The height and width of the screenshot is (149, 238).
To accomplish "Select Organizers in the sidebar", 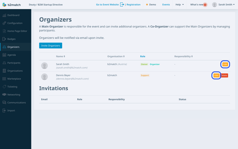I will pos(16,47).
